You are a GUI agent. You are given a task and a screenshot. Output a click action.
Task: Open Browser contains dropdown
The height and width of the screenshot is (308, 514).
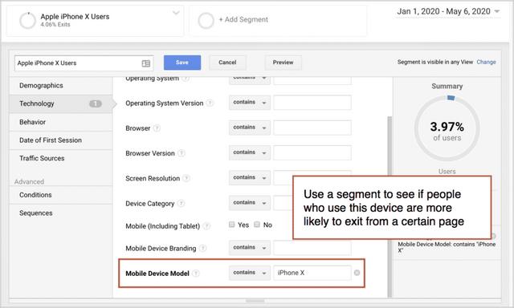click(x=250, y=128)
